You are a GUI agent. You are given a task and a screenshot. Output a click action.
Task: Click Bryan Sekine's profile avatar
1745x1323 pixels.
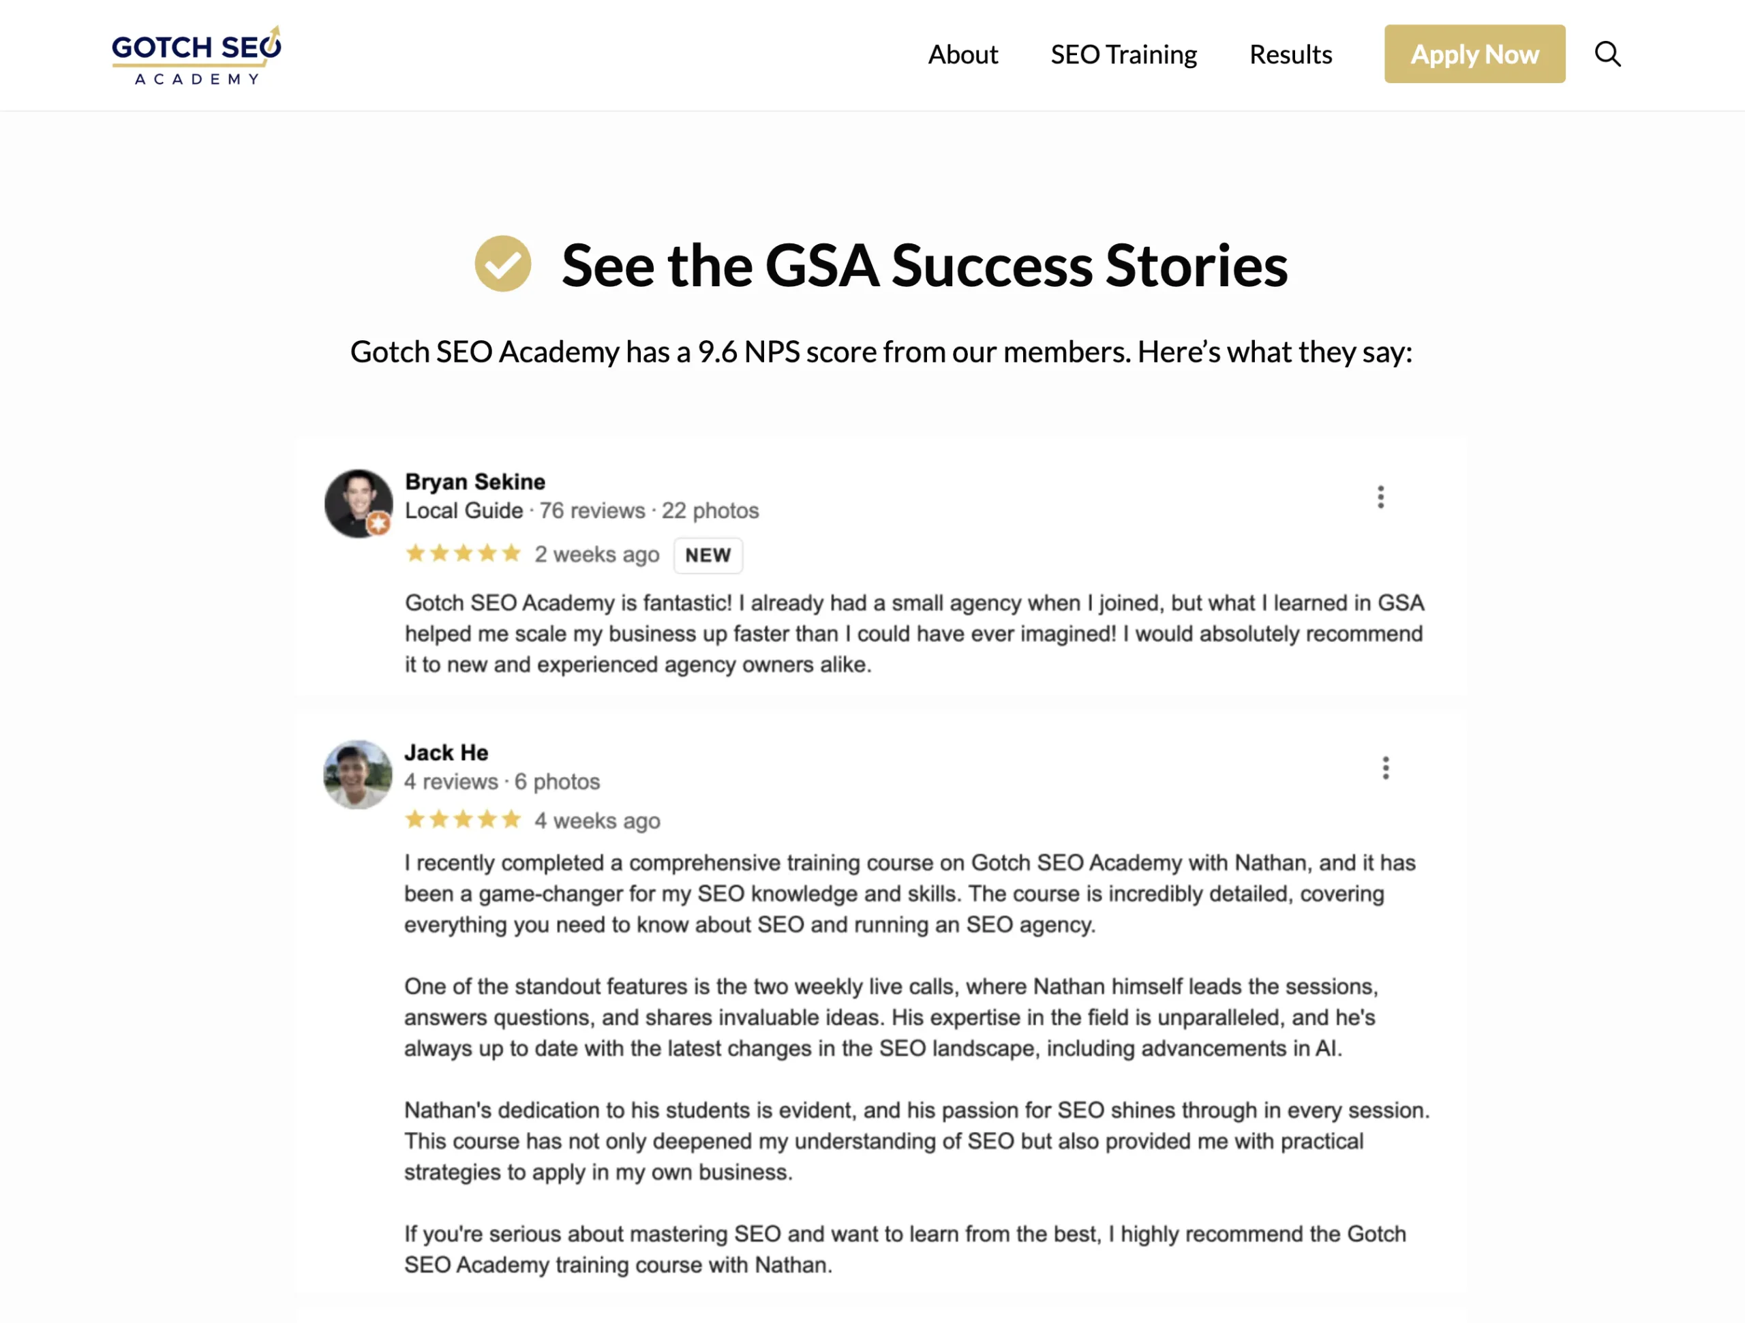[x=357, y=502]
